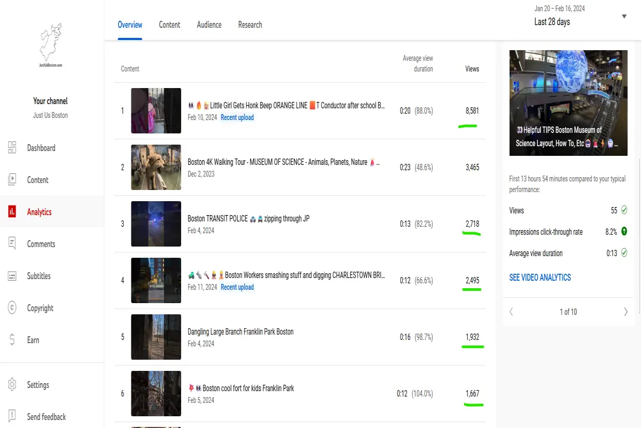Viewport: 641px width, 428px height.
Task: Click thumbnail of Dangling Large Branch video
Action: click(x=156, y=337)
